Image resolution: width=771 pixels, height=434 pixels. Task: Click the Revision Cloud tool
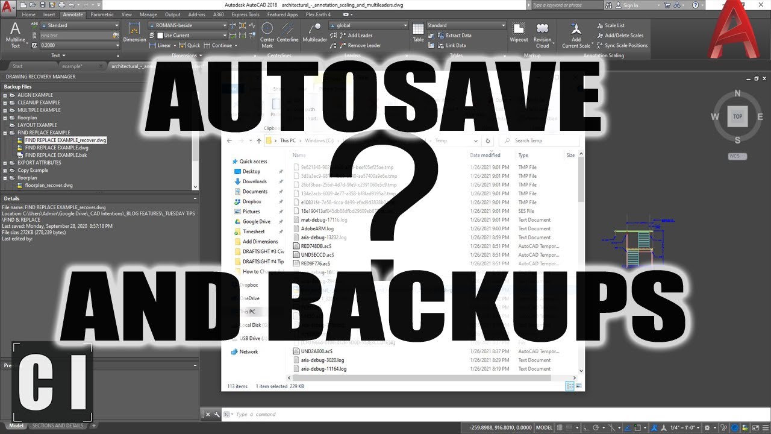[x=542, y=35]
